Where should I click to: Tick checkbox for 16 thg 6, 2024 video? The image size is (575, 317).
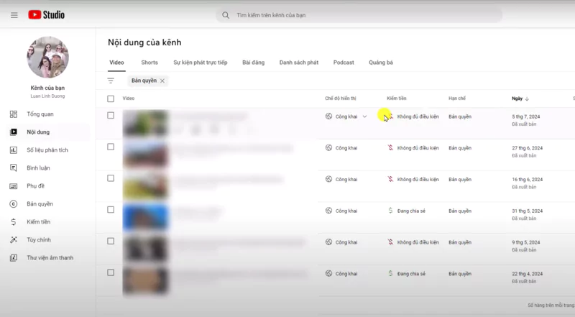[111, 178]
